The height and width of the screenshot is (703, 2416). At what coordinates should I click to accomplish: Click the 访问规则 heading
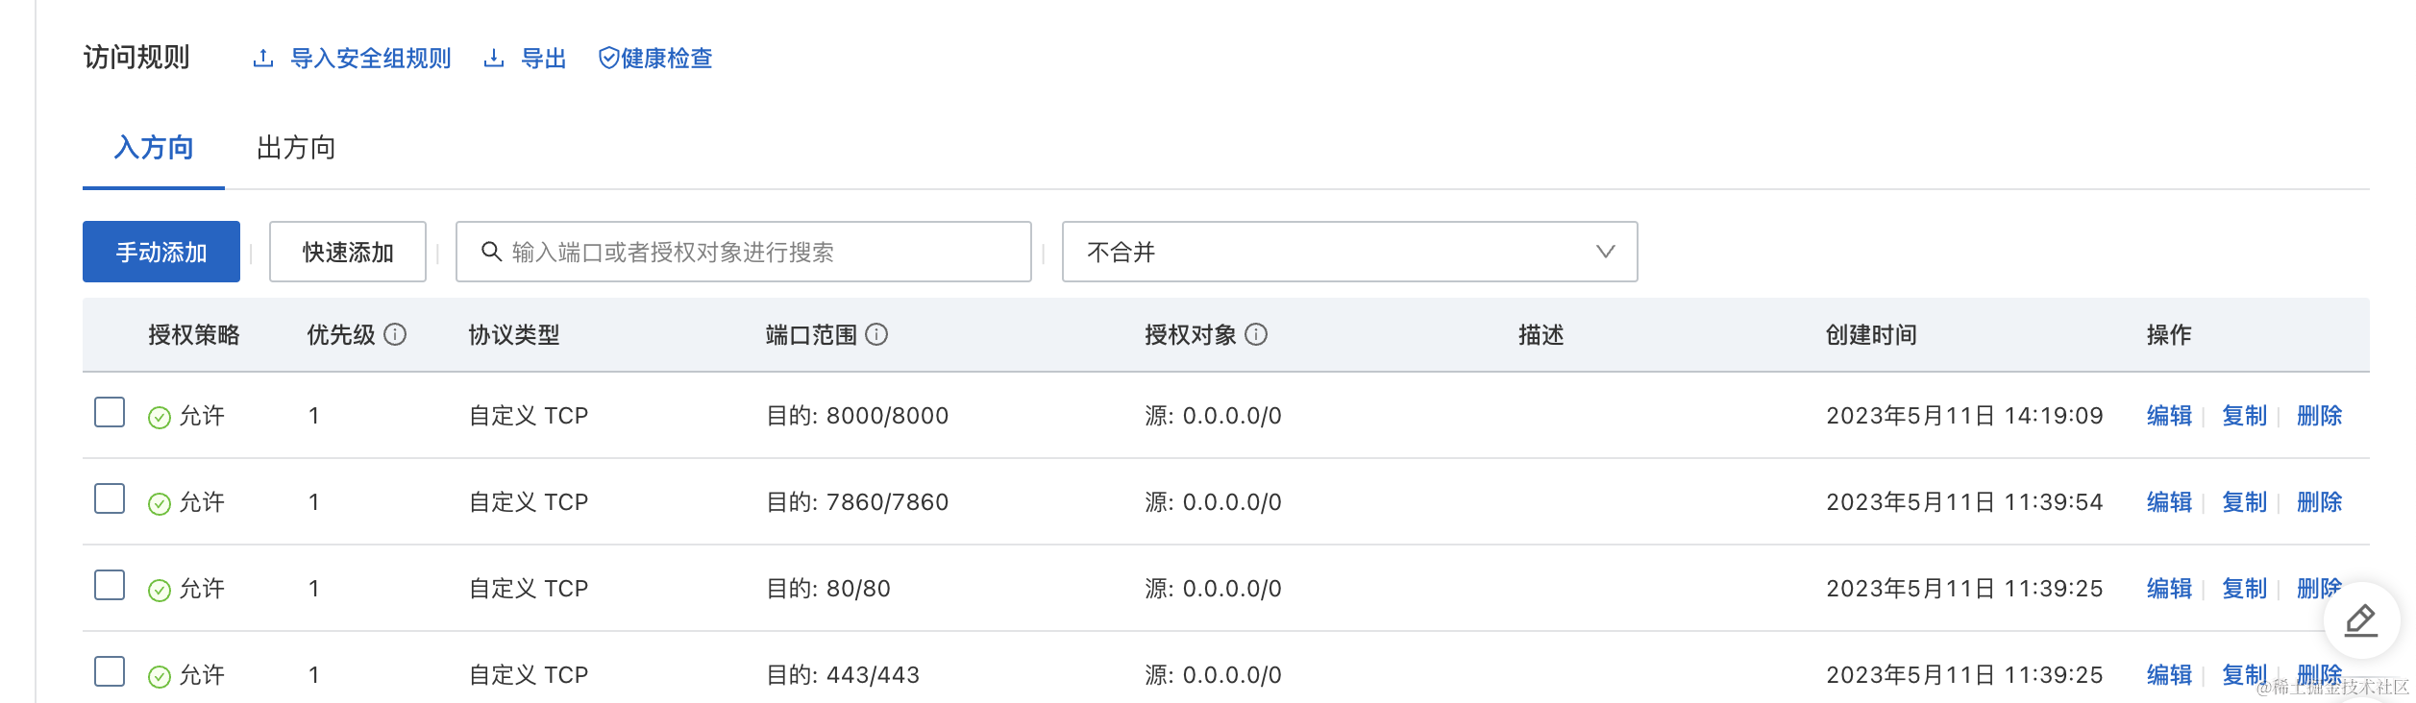click(136, 58)
